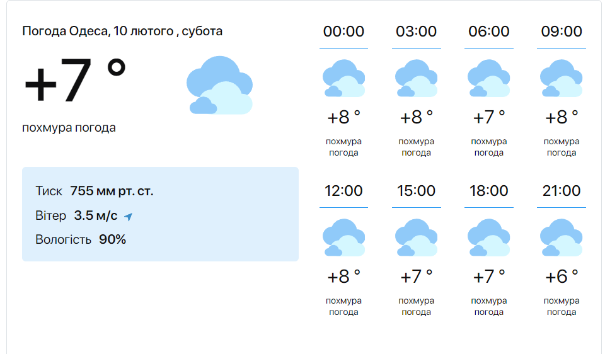This screenshot has height=354, width=605.
Task: Click the cloud icon under 00:00
Action: pyautogui.click(x=344, y=79)
